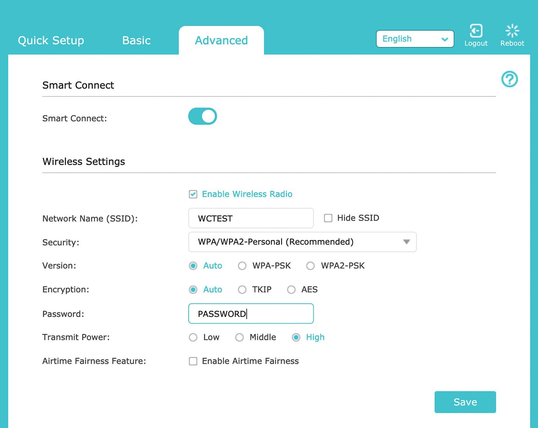Viewport: 538px width, 428px height.
Task: Set Transmit Power to Middle
Action: [x=239, y=337]
